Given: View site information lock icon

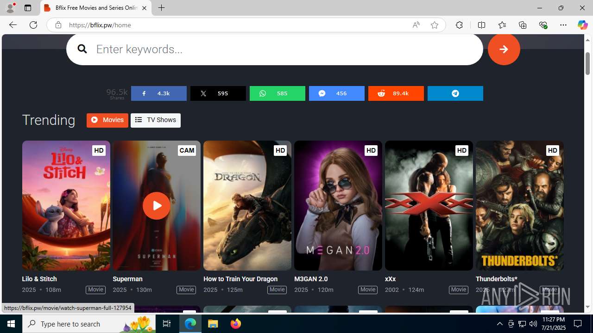Looking at the screenshot, I should 58,25.
